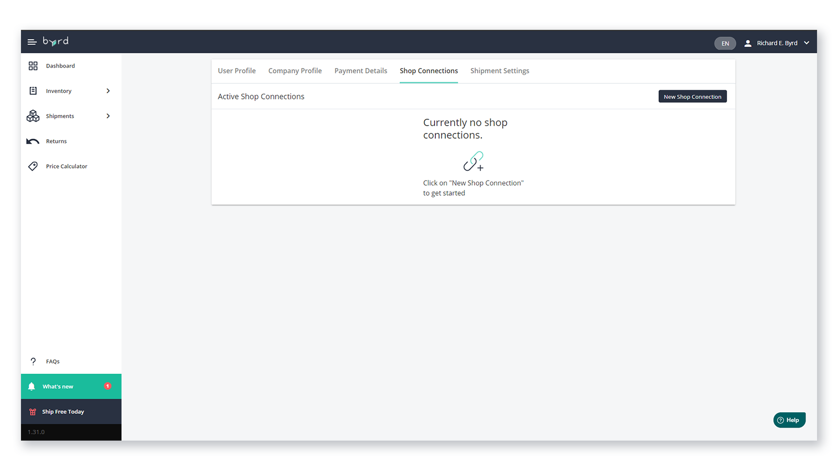Select the Shipments boxes icon
Screen dimensions: 838x471
(x=33, y=116)
